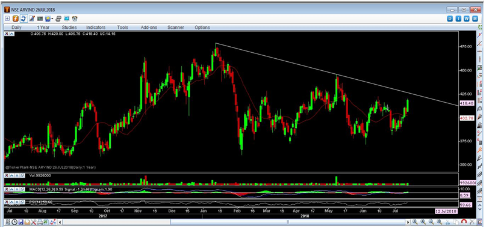Open the Add-ons menu

tap(149, 28)
